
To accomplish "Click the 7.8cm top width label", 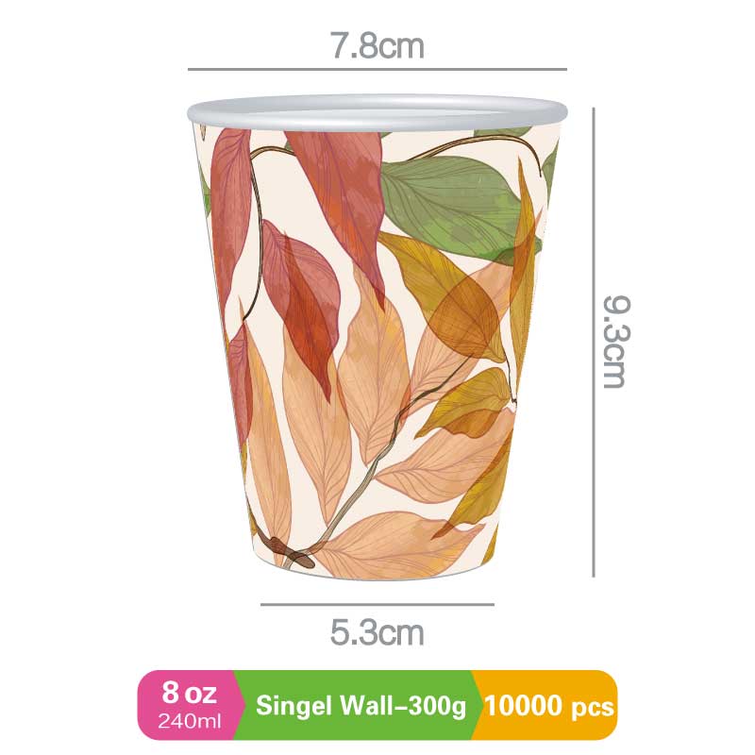I will pyautogui.click(x=377, y=46).
